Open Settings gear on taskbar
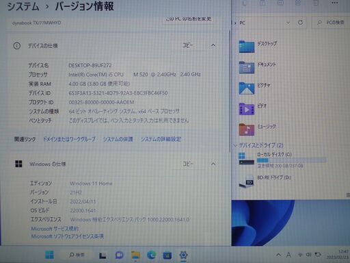 (183, 255)
